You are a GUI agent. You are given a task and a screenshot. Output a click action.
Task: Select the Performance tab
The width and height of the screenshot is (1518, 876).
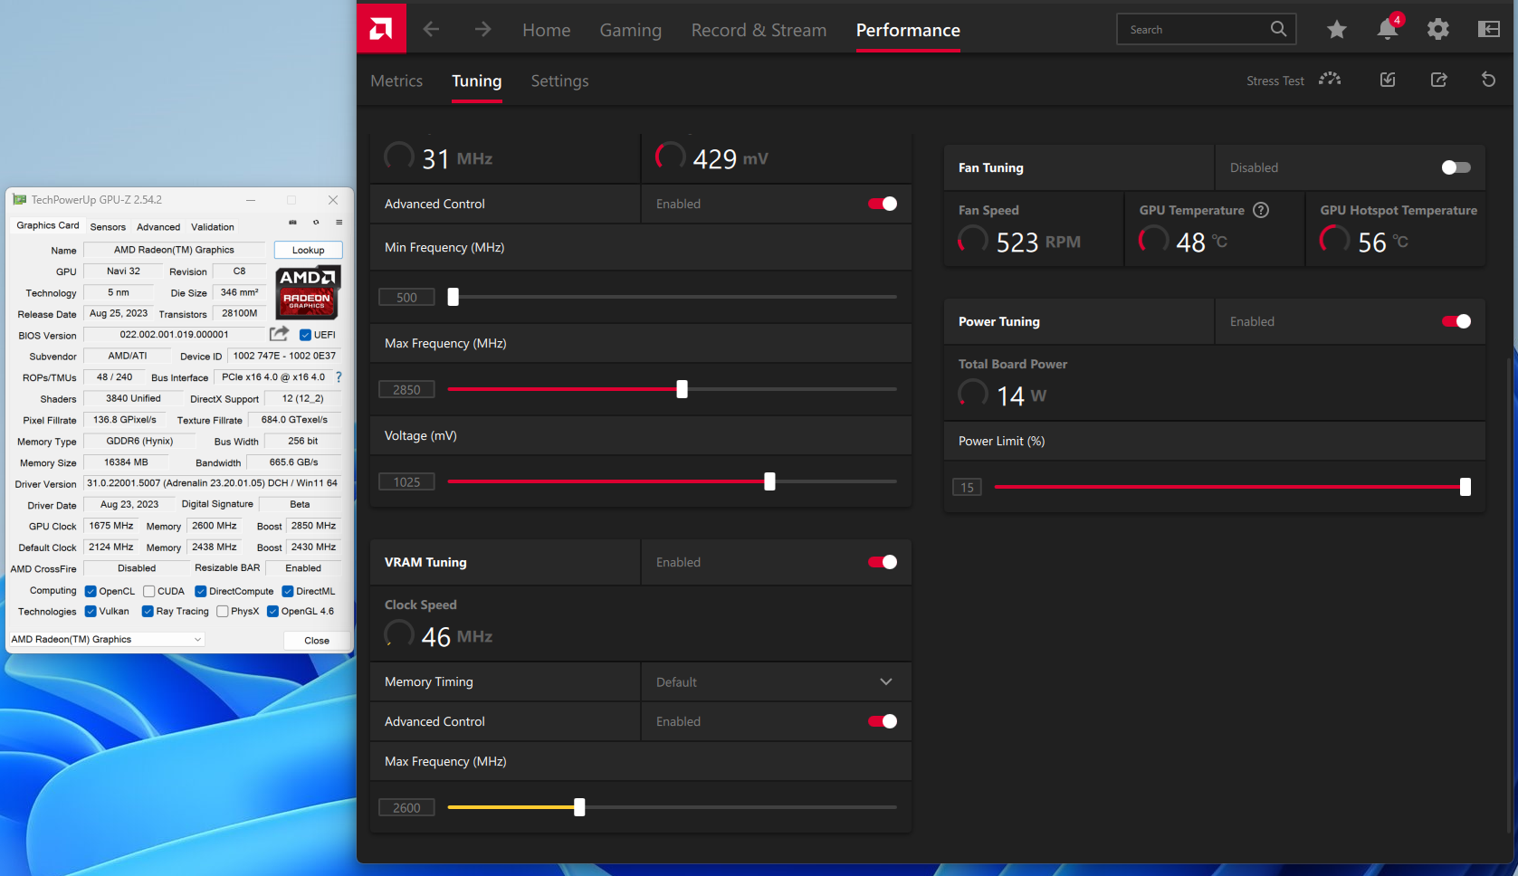coord(908,30)
